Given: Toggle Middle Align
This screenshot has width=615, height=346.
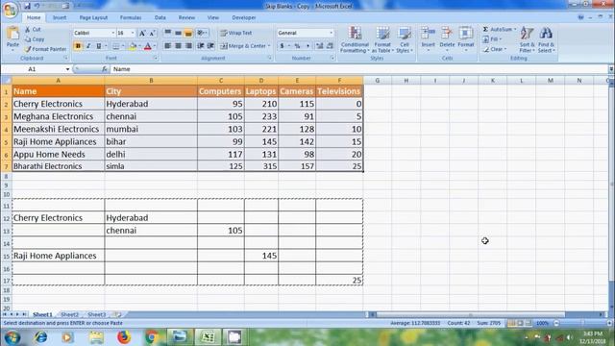Looking at the screenshot, I should pos(178,33).
